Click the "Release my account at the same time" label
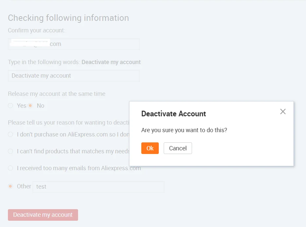The width and height of the screenshot is (306, 227). coord(57,94)
